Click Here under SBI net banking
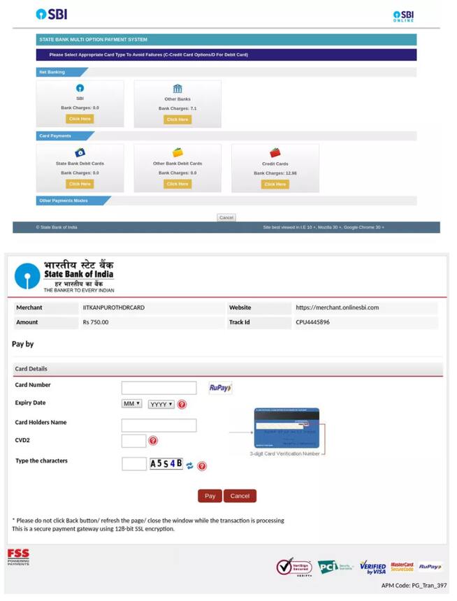The image size is (457, 601). coord(80,119)
